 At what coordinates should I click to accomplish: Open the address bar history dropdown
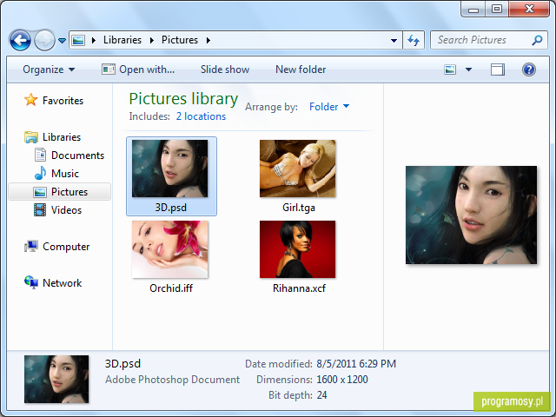tap(394, 41)
